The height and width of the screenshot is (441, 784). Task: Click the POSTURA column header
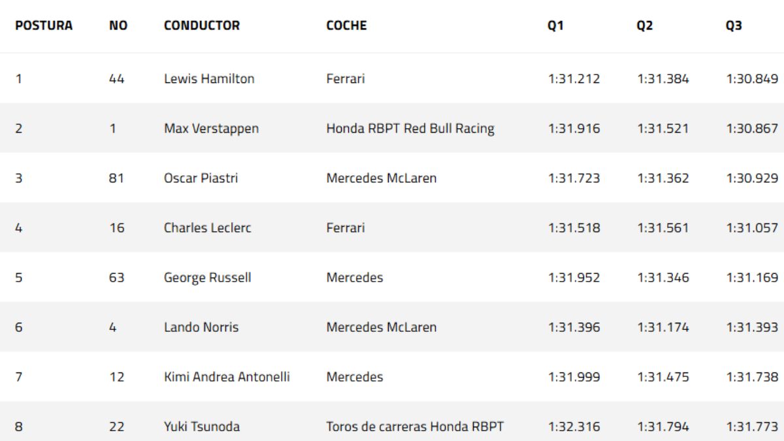click(44, 26)
